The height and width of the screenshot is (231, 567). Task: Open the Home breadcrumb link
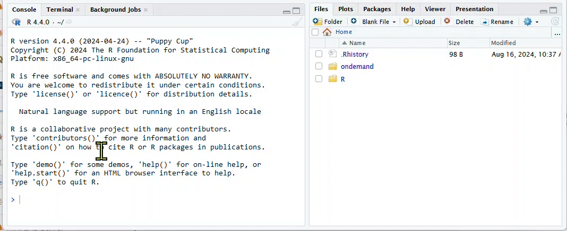click(343, 32)
